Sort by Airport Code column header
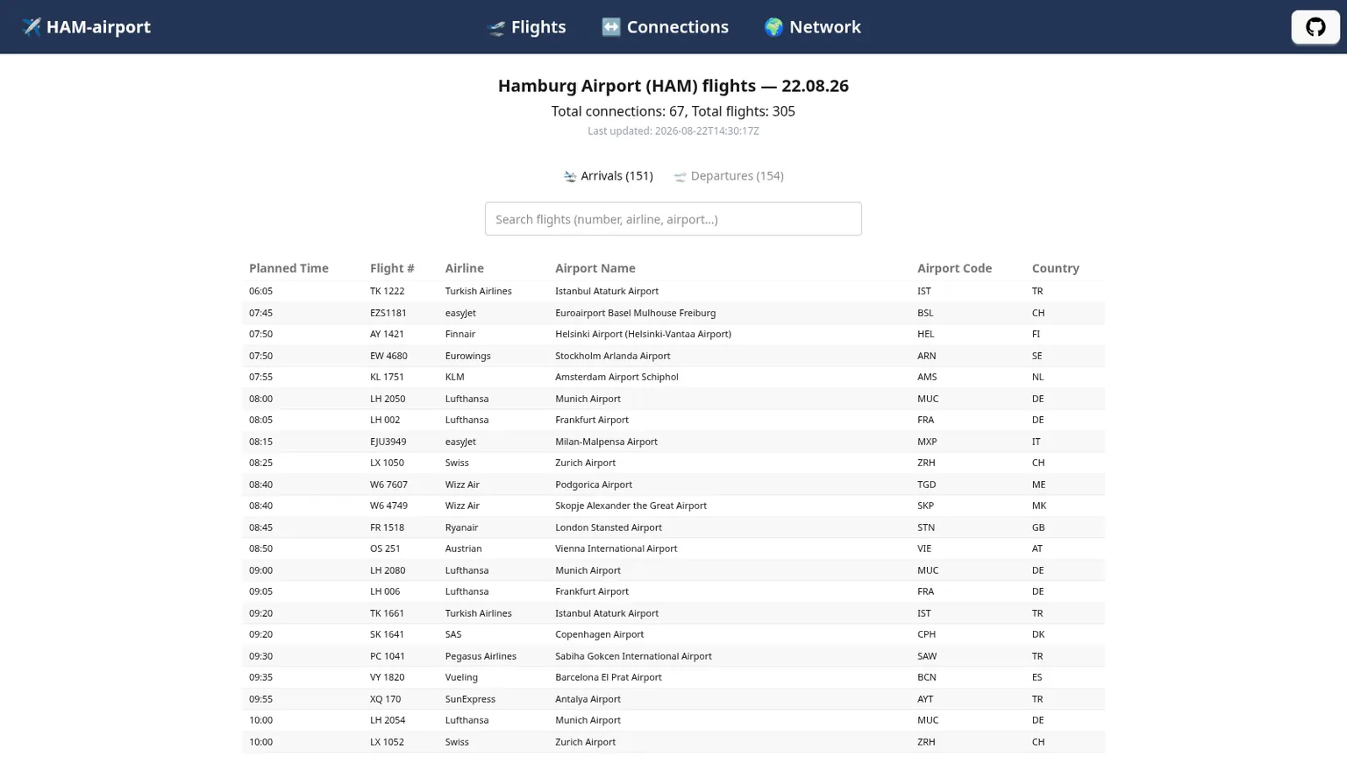Screen dimensions: 1347x757 tap(954, 268)
